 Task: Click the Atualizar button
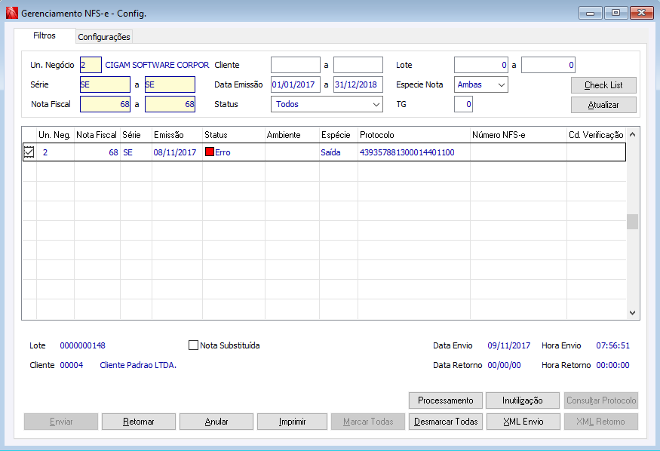tap(603, 105)
